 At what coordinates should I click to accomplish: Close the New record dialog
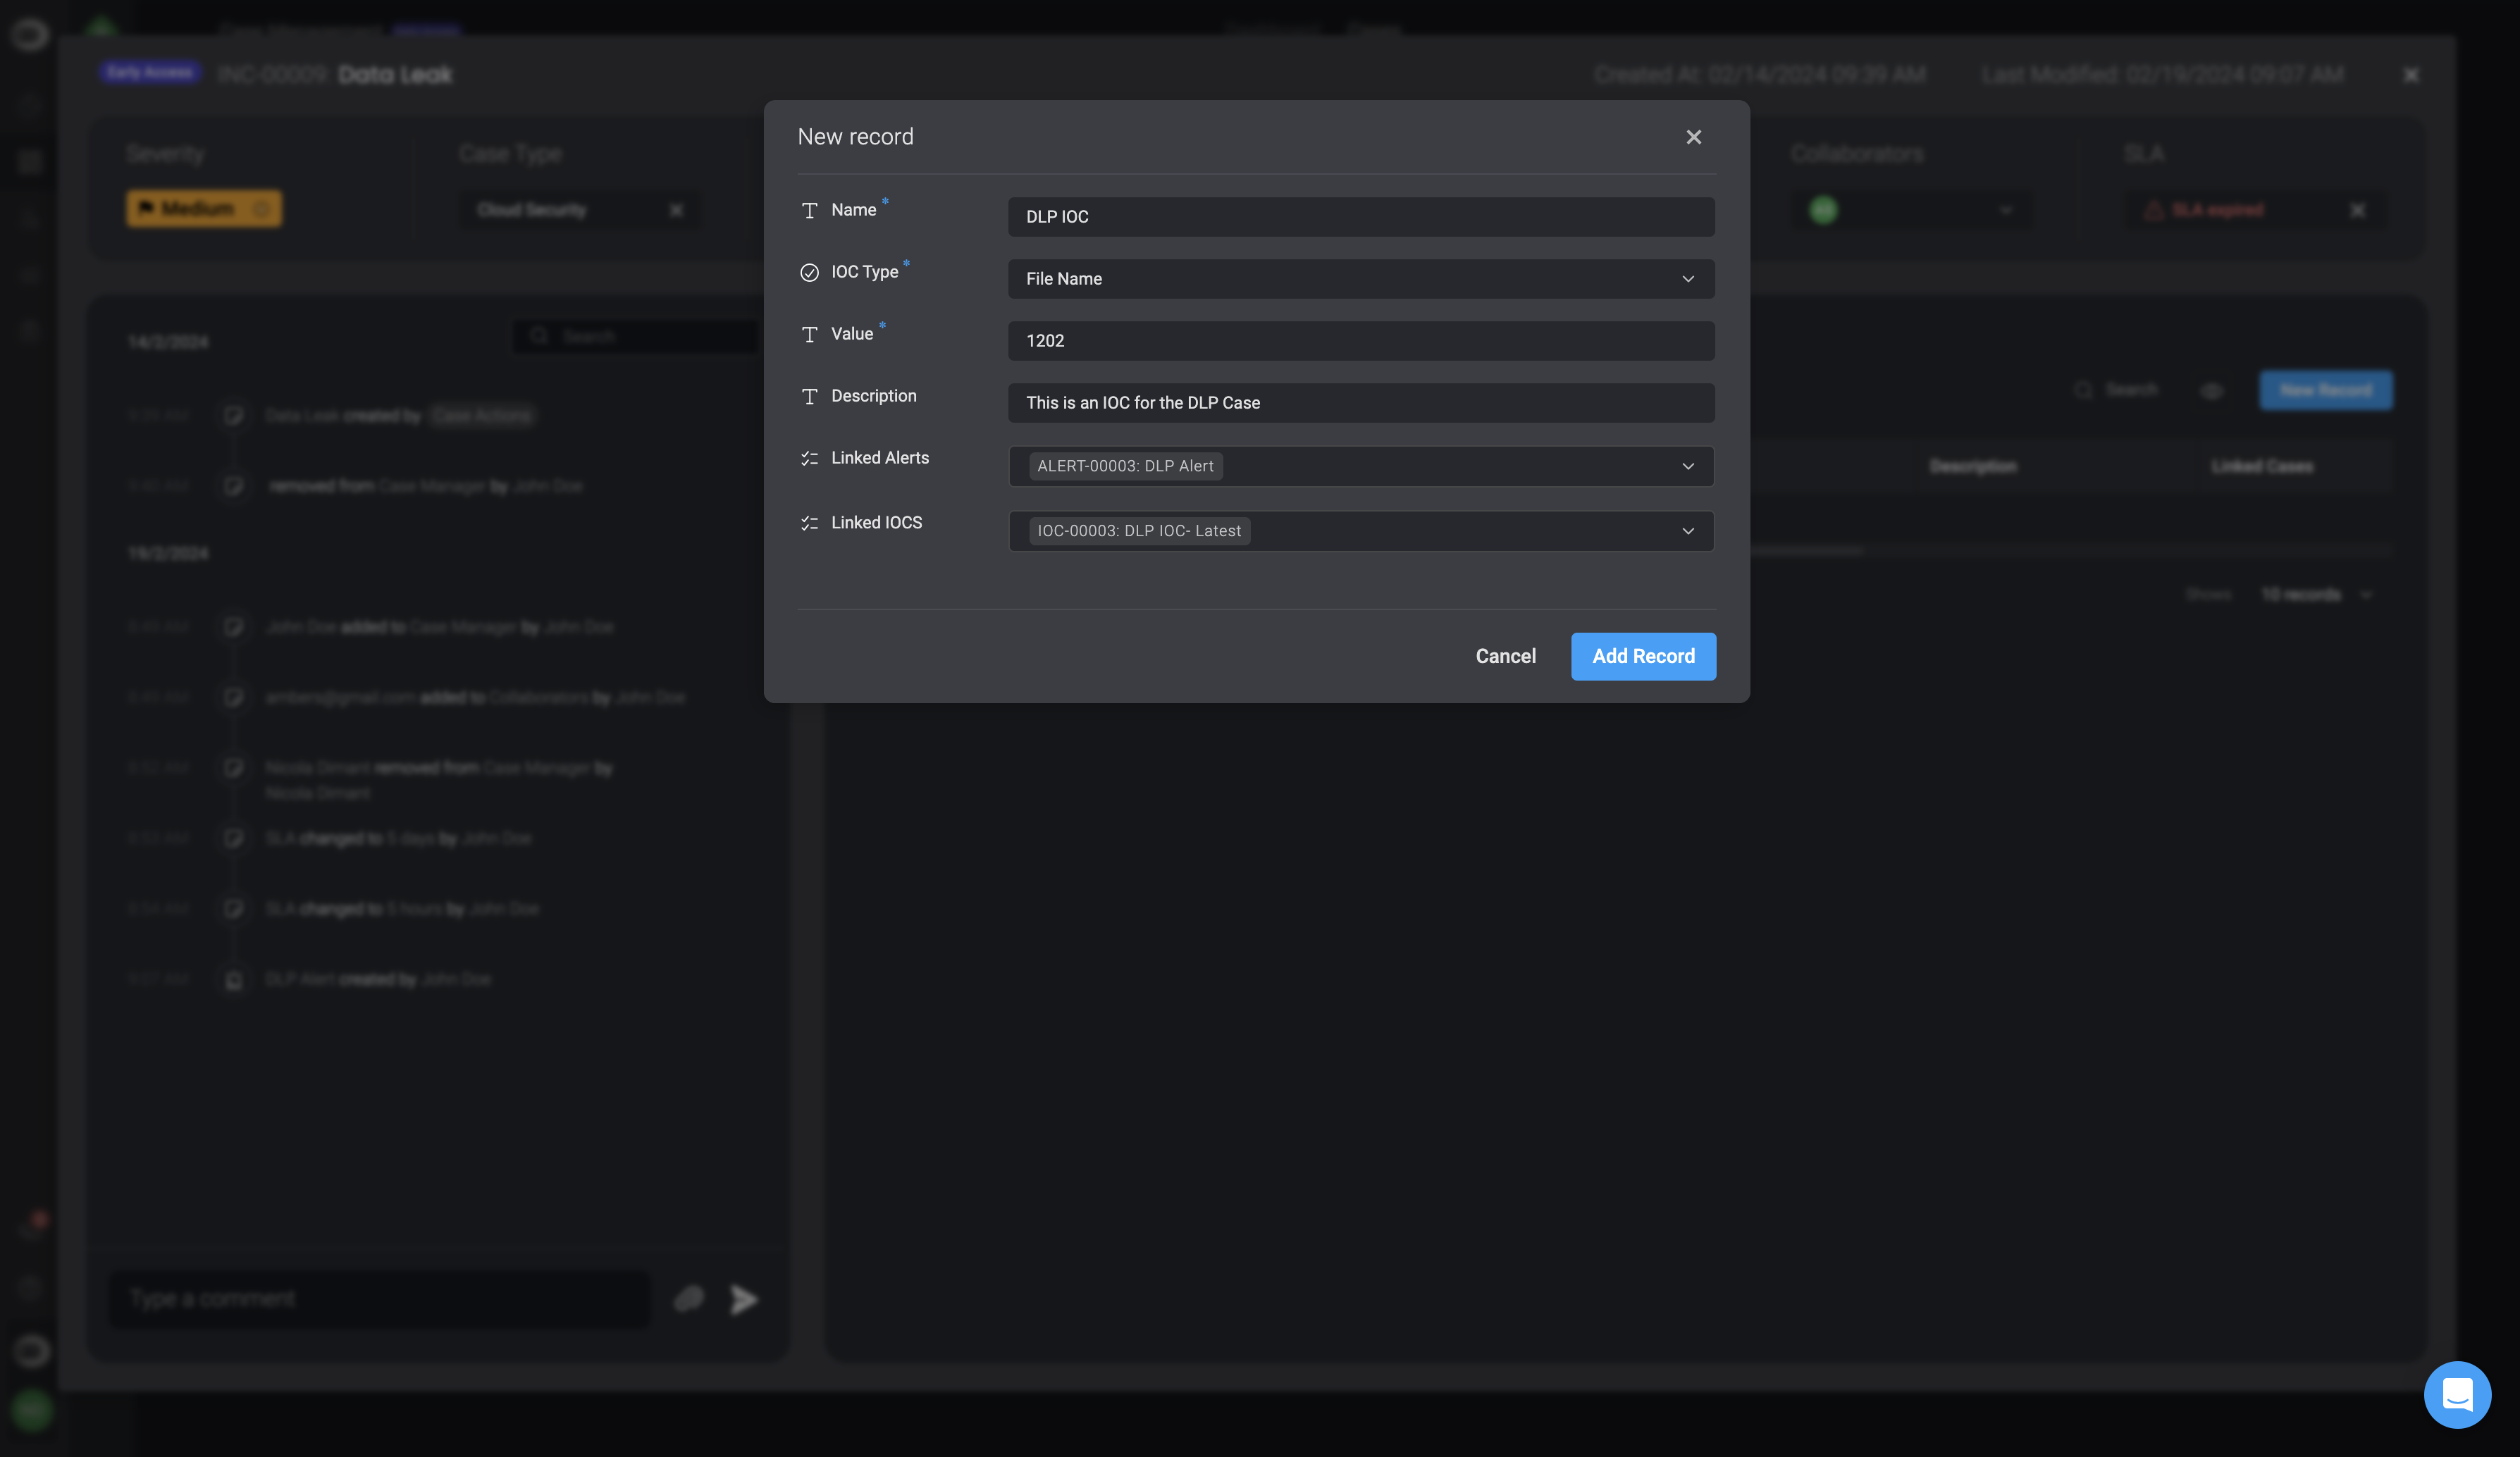click(x=1693, y=137)
